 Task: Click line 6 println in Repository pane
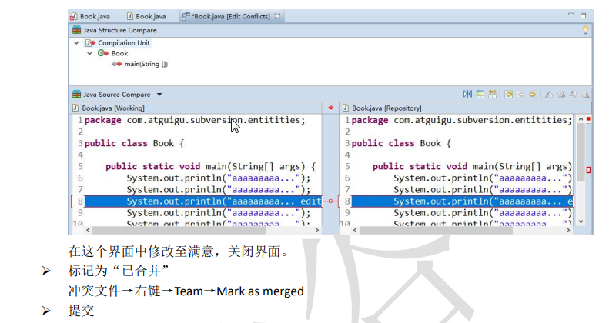point(483,178)
